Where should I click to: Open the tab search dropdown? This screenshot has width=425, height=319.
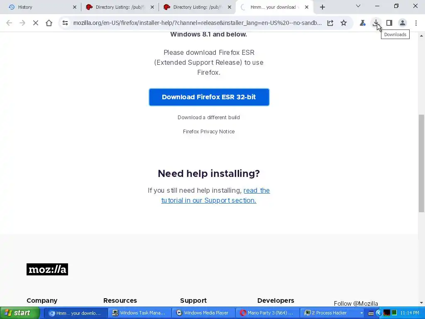358,6
